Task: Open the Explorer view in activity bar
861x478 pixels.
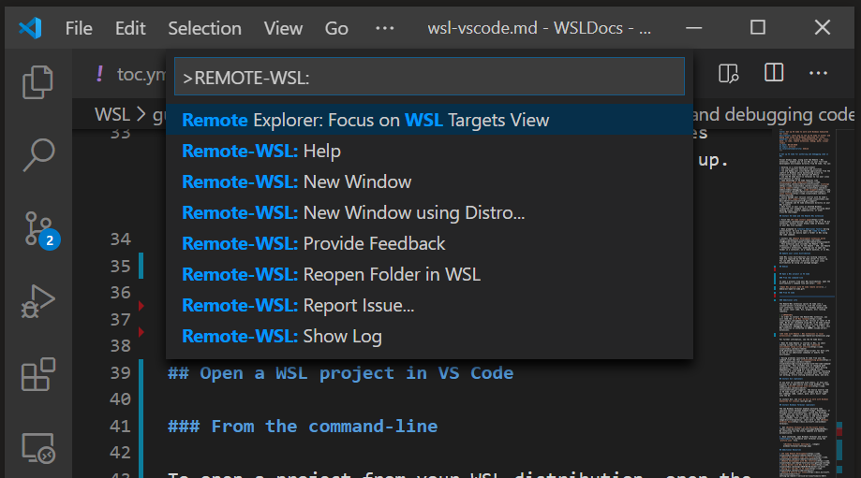Action: click(x=37, y=81)
